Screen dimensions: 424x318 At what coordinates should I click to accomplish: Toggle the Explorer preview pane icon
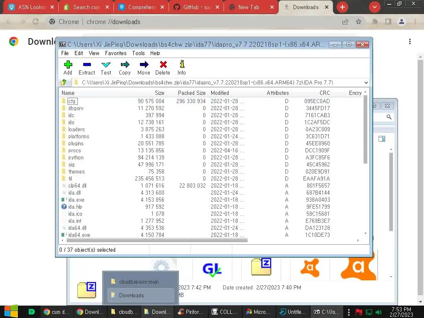tap(381, 139)
